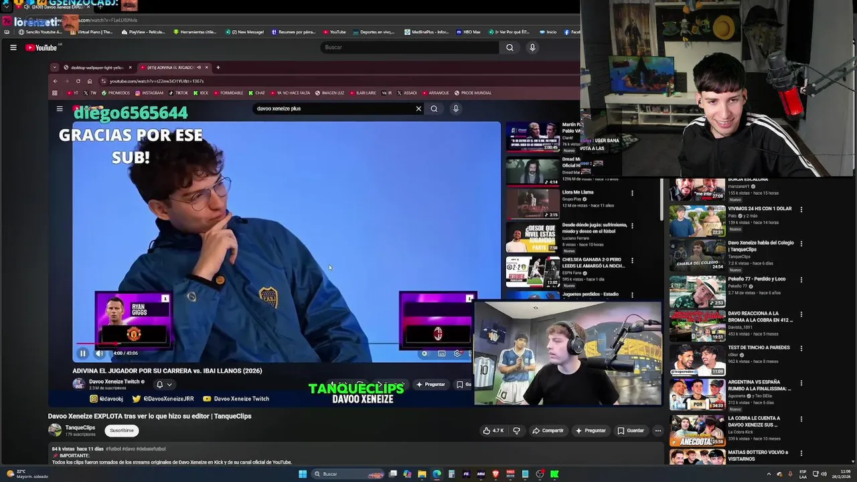Open more actions three-dot menu beside Guardar

coord(658,430)
